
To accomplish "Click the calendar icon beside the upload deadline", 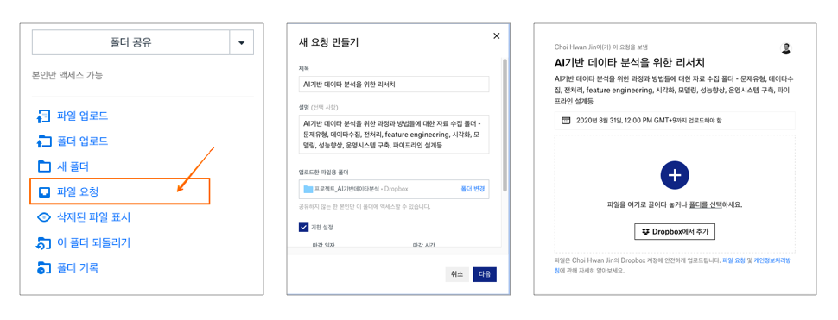I will point(566,120).
